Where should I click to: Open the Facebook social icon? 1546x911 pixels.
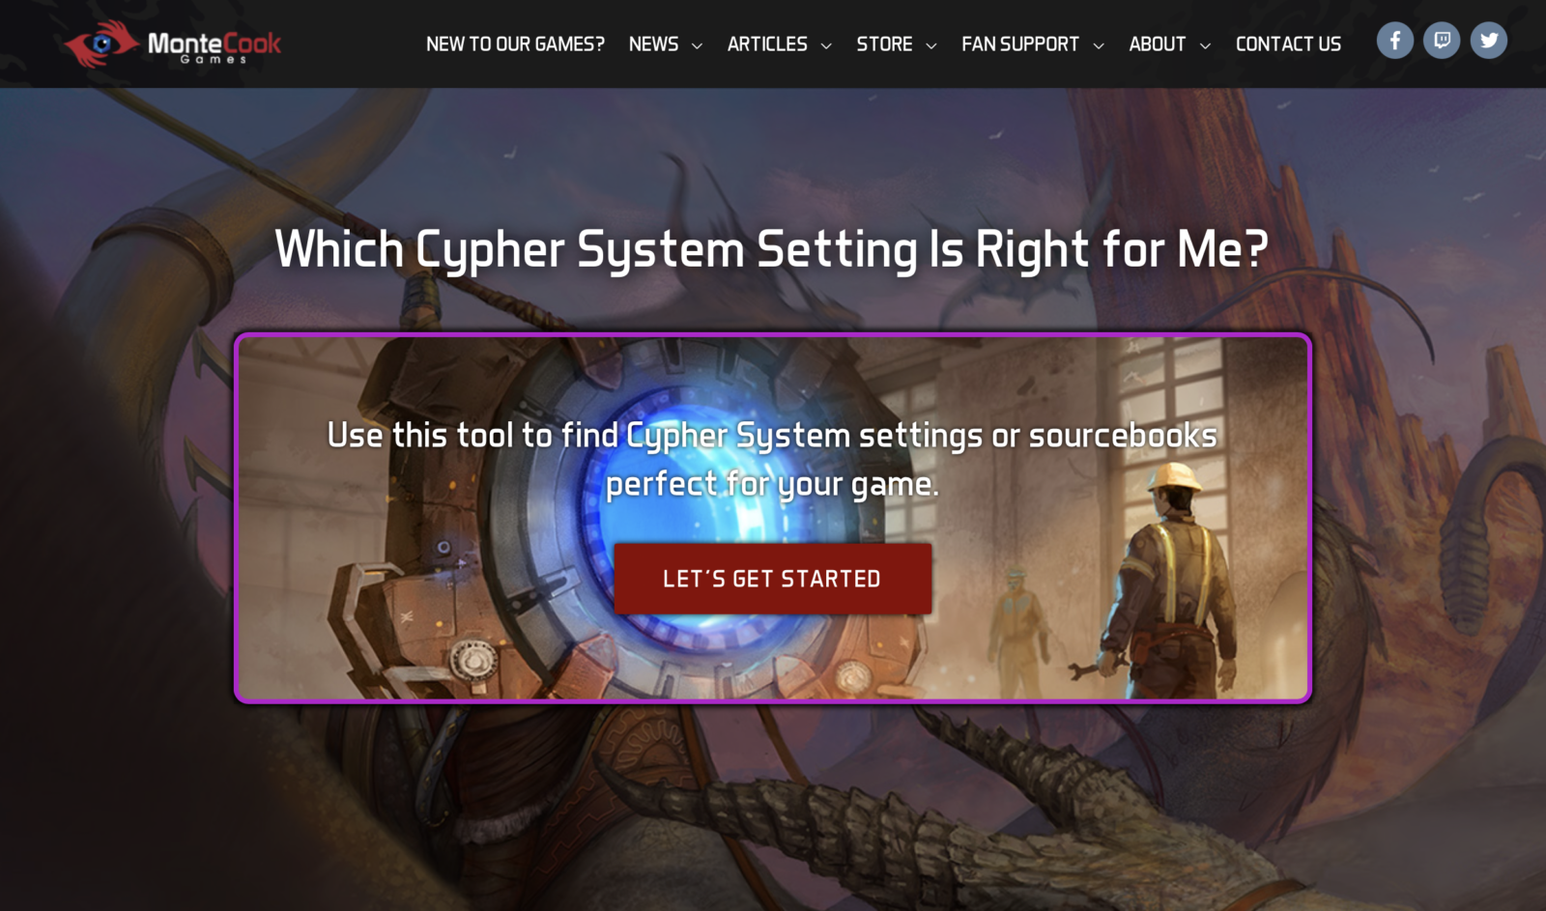[1394, 41]
